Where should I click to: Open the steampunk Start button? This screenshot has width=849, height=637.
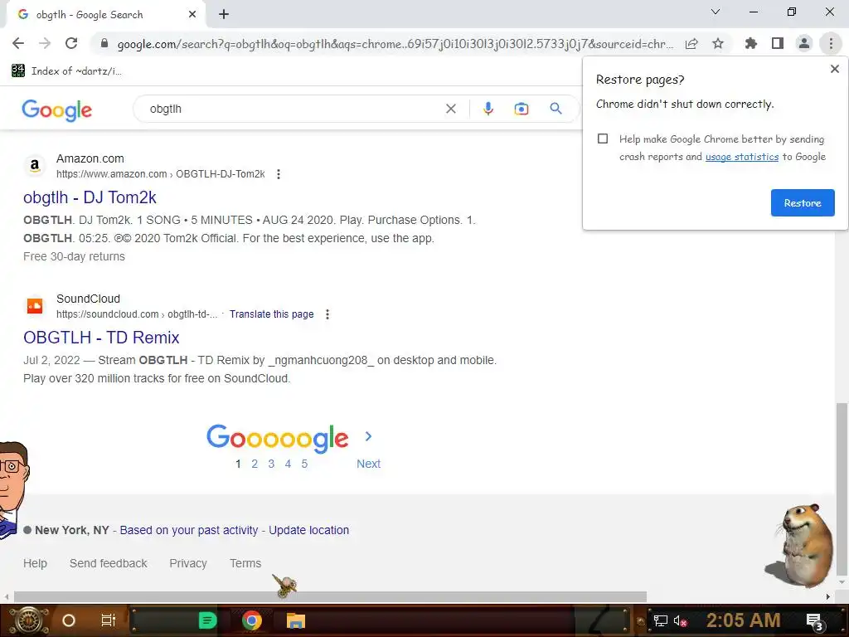28,620
